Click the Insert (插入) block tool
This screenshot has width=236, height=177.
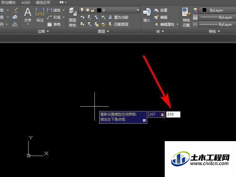pos(147,15)
